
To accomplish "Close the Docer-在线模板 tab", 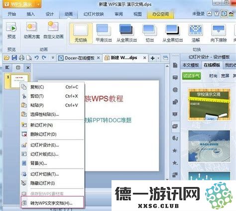I will coord(99,58).
